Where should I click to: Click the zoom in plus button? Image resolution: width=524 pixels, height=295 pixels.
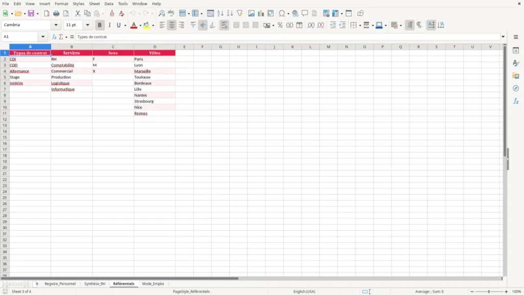pyautogui.click(x=506, y=291)
